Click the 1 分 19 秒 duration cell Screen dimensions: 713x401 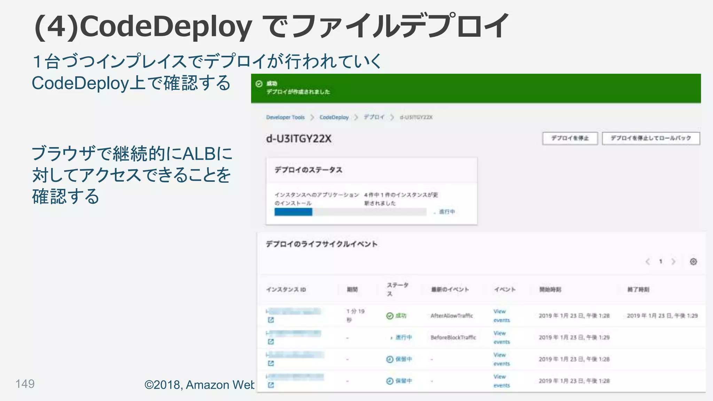point(355,316)
